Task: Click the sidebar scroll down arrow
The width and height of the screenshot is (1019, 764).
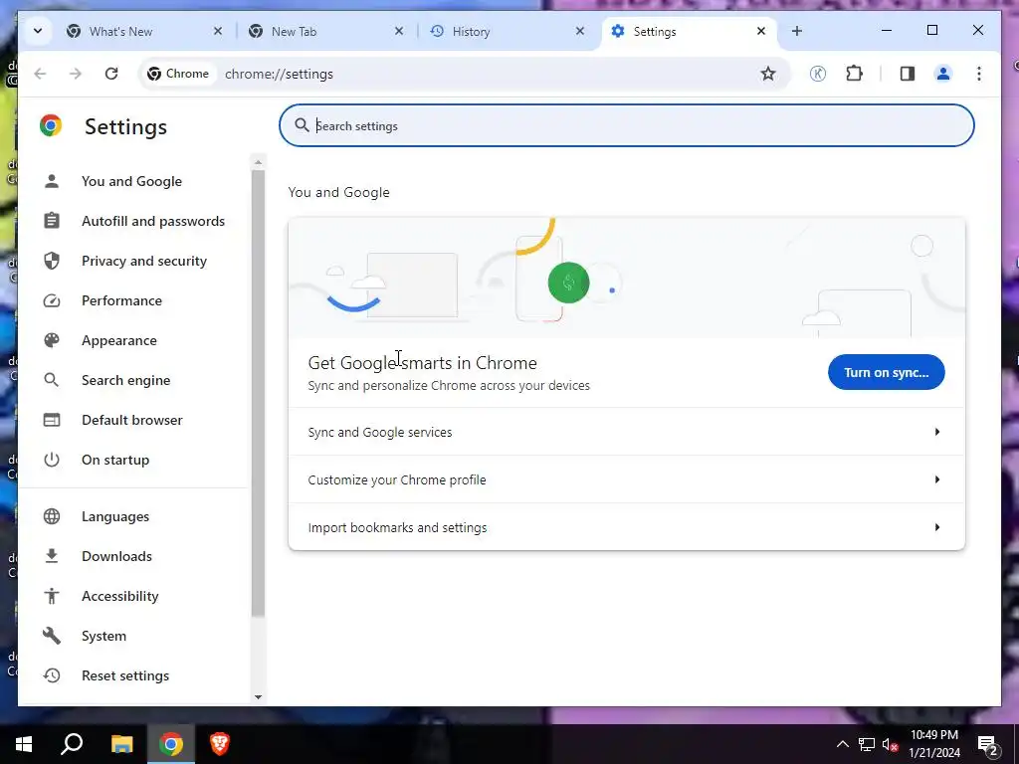Action: coord(258,697)
